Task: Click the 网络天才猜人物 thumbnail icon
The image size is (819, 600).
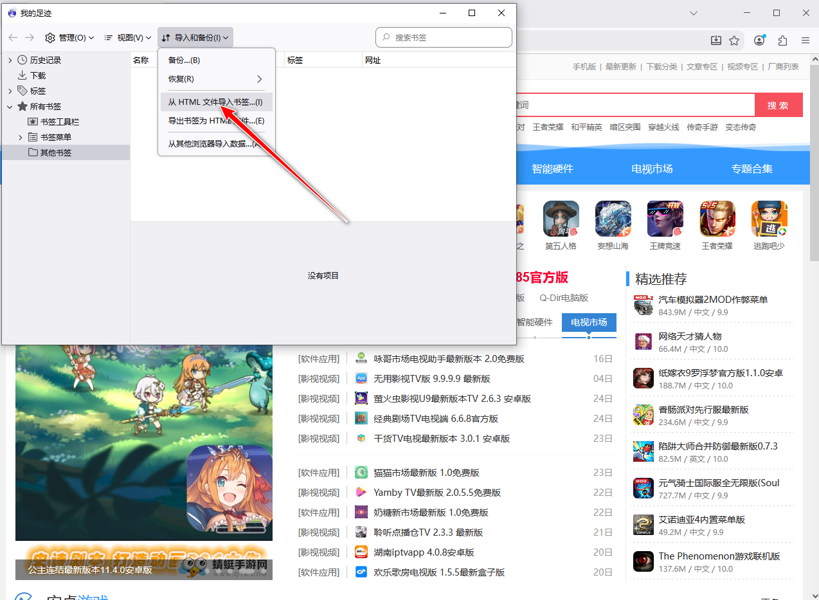Action: pos(643,342)
